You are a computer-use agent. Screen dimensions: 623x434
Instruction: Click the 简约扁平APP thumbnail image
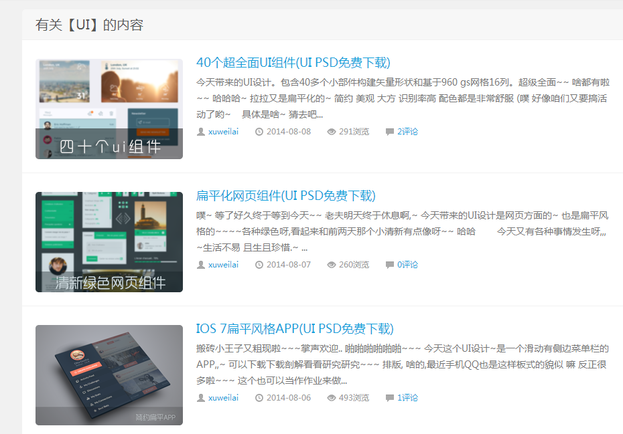pos(109,374)
